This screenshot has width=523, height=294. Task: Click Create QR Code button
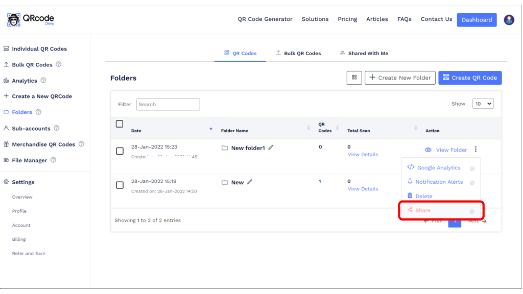click(470, 78)
